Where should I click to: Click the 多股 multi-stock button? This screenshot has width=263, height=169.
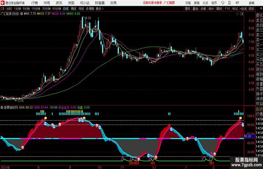coord(203,9)
